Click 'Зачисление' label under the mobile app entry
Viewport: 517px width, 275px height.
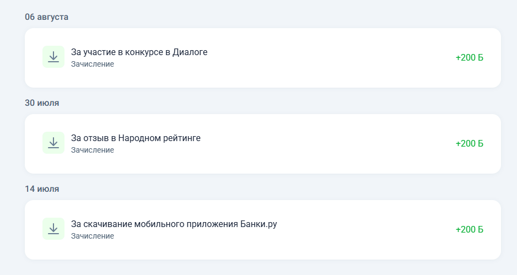[93, 236]
